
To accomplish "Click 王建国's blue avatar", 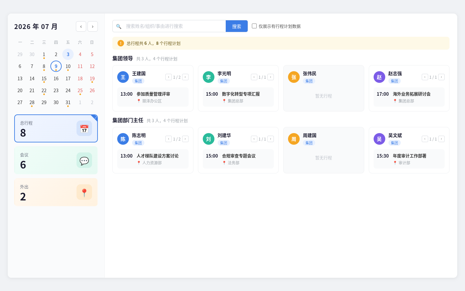I will coord(123,77).
